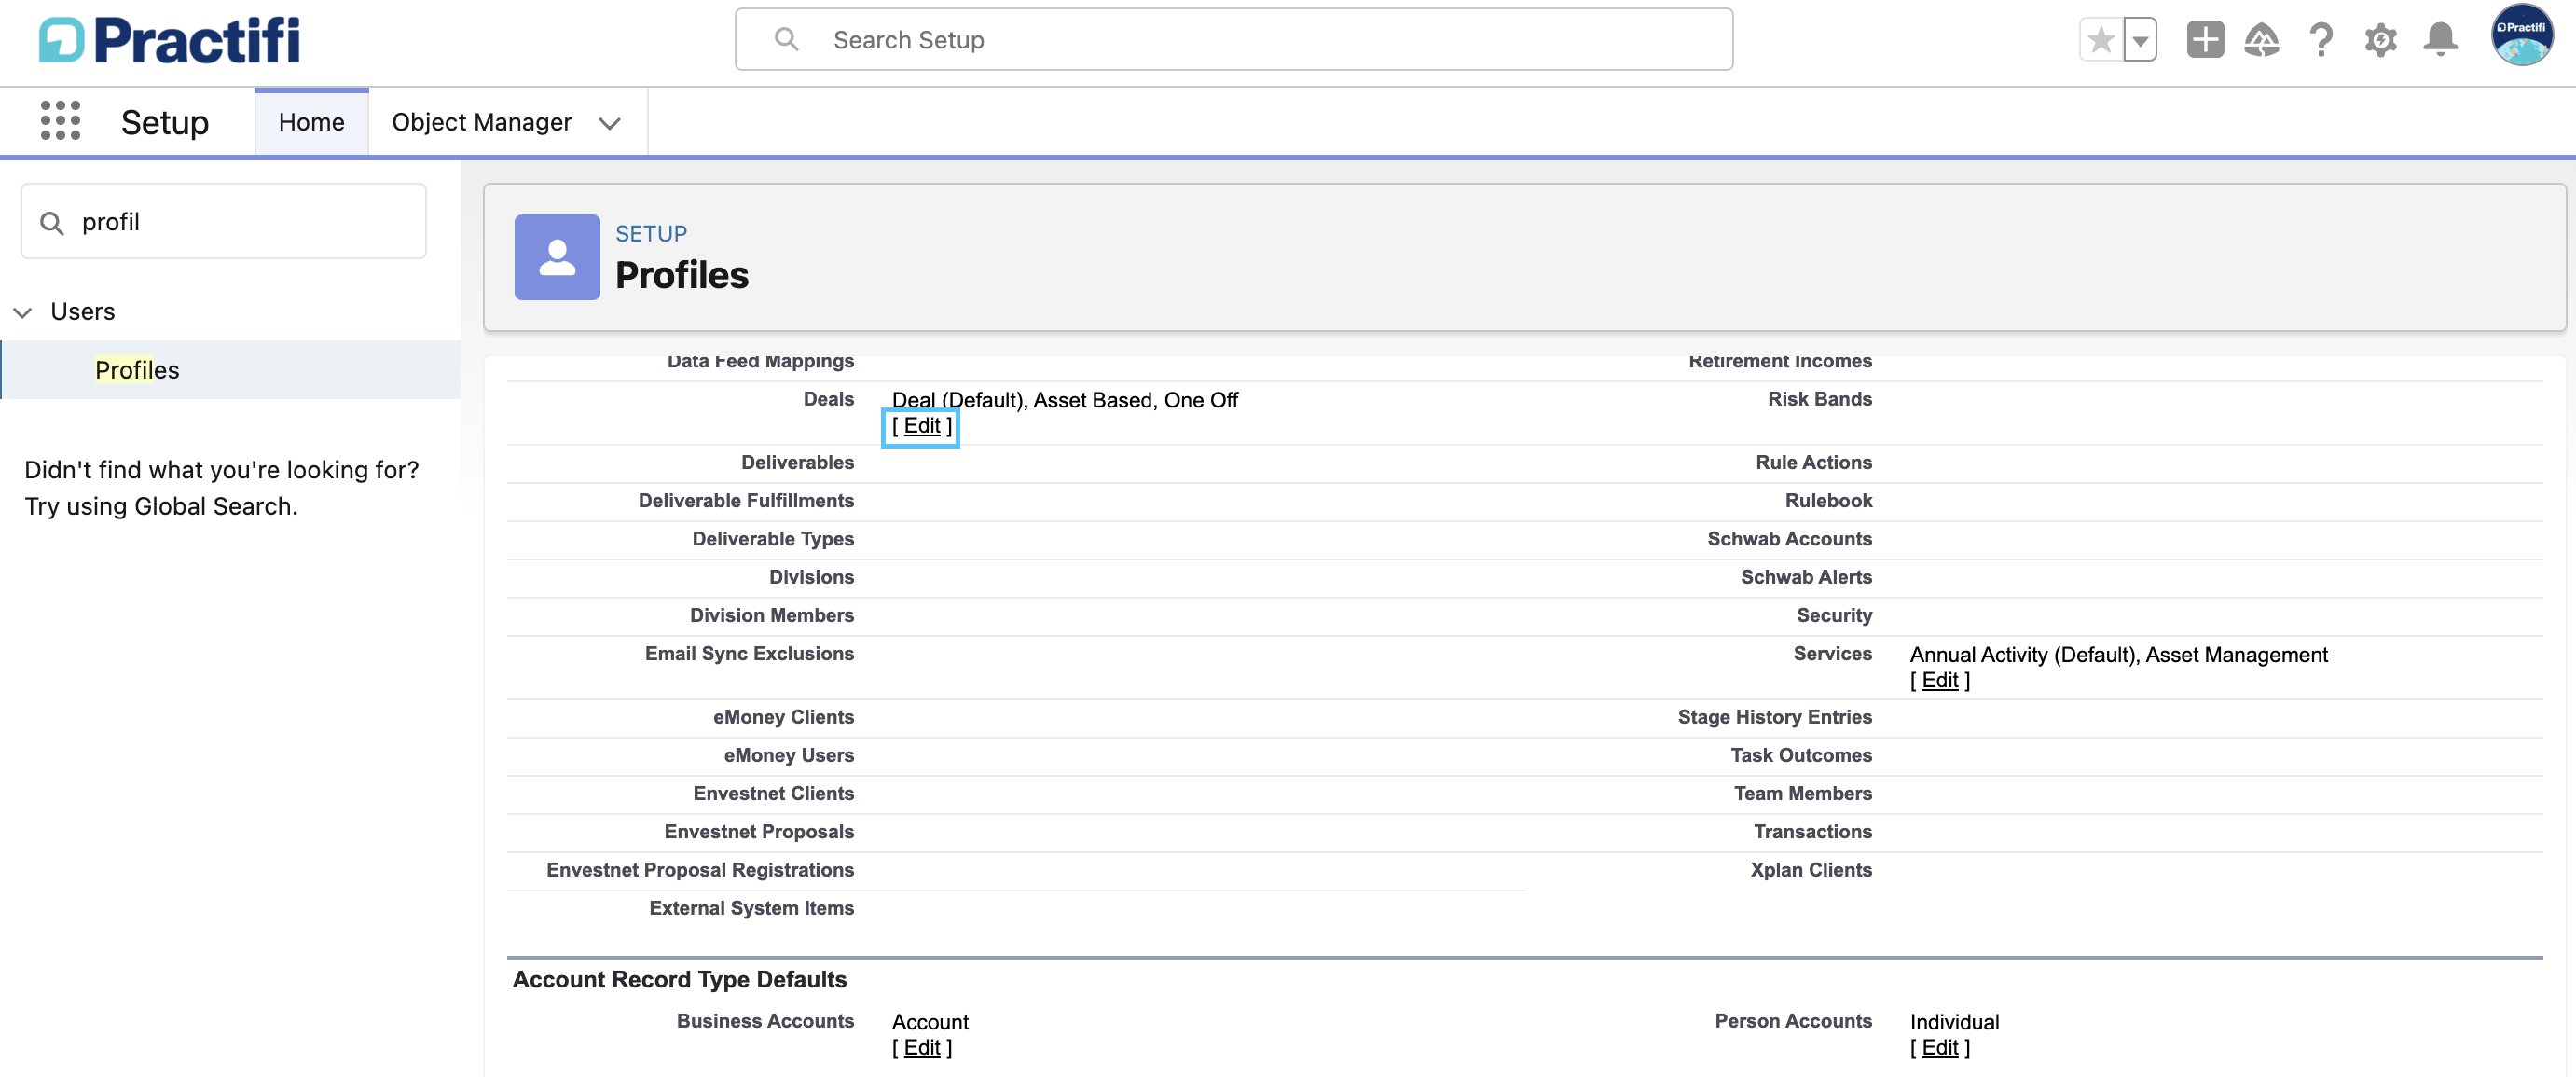Viewport: 2576px width, 1077px height.
Task: Click the Envestnet Proposal Registrations label
Action: click(x=700, y=869)
